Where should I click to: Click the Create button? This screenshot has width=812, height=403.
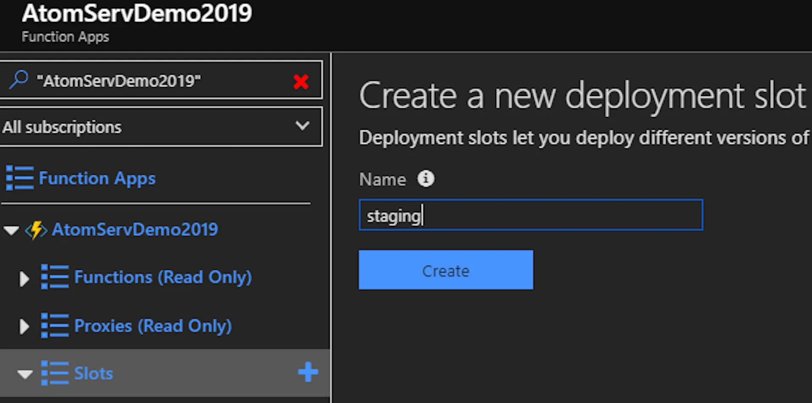pos(446,270)
